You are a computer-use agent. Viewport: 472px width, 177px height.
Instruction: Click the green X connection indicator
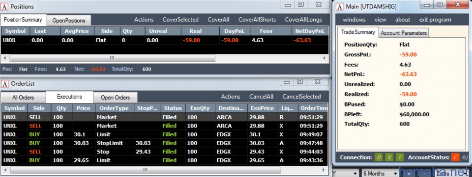point(389,157)
